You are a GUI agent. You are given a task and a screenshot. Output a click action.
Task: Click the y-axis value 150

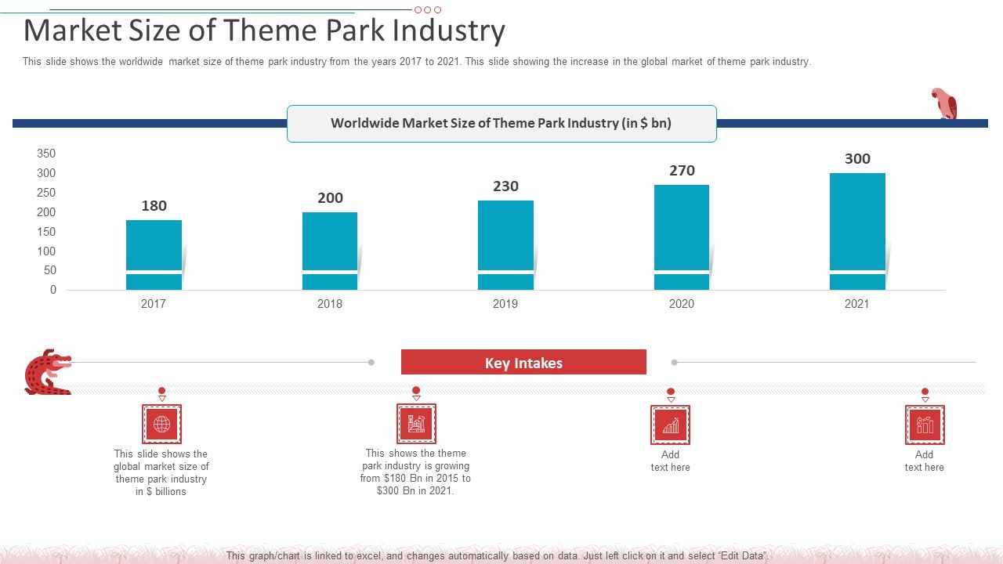point(46,232)
